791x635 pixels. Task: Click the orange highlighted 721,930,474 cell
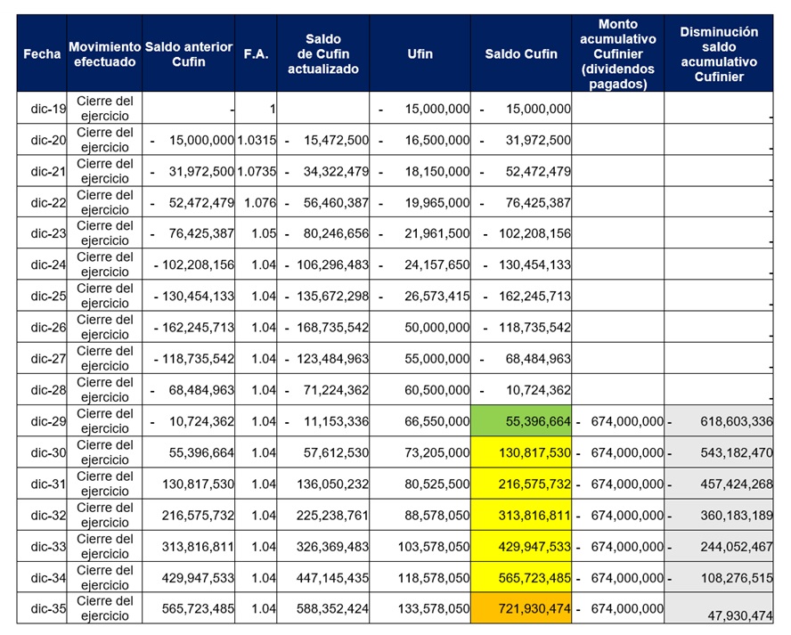[x=521, y=608]
